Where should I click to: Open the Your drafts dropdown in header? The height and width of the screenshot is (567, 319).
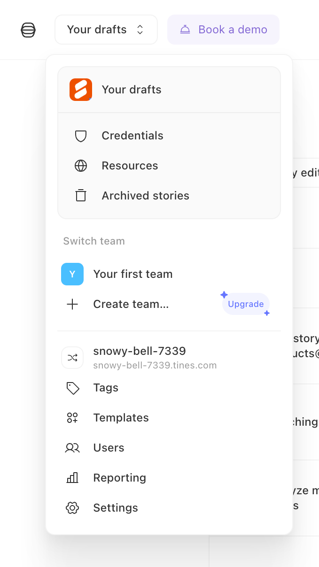[106, 29]
